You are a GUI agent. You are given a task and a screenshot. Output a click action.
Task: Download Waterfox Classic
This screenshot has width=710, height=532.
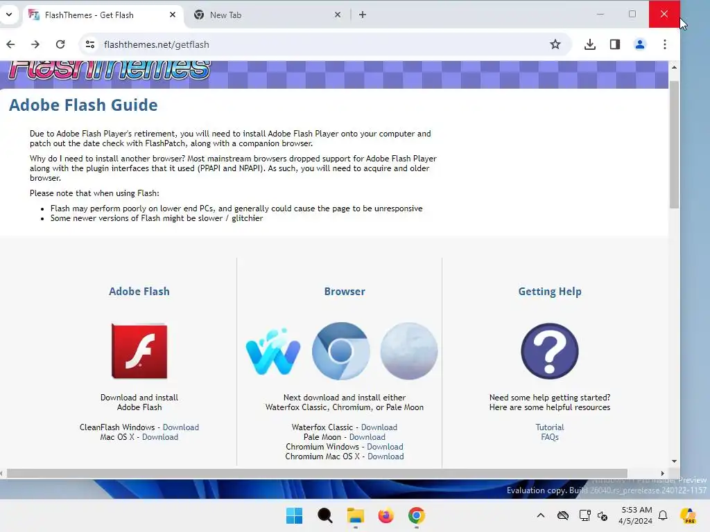379,427
